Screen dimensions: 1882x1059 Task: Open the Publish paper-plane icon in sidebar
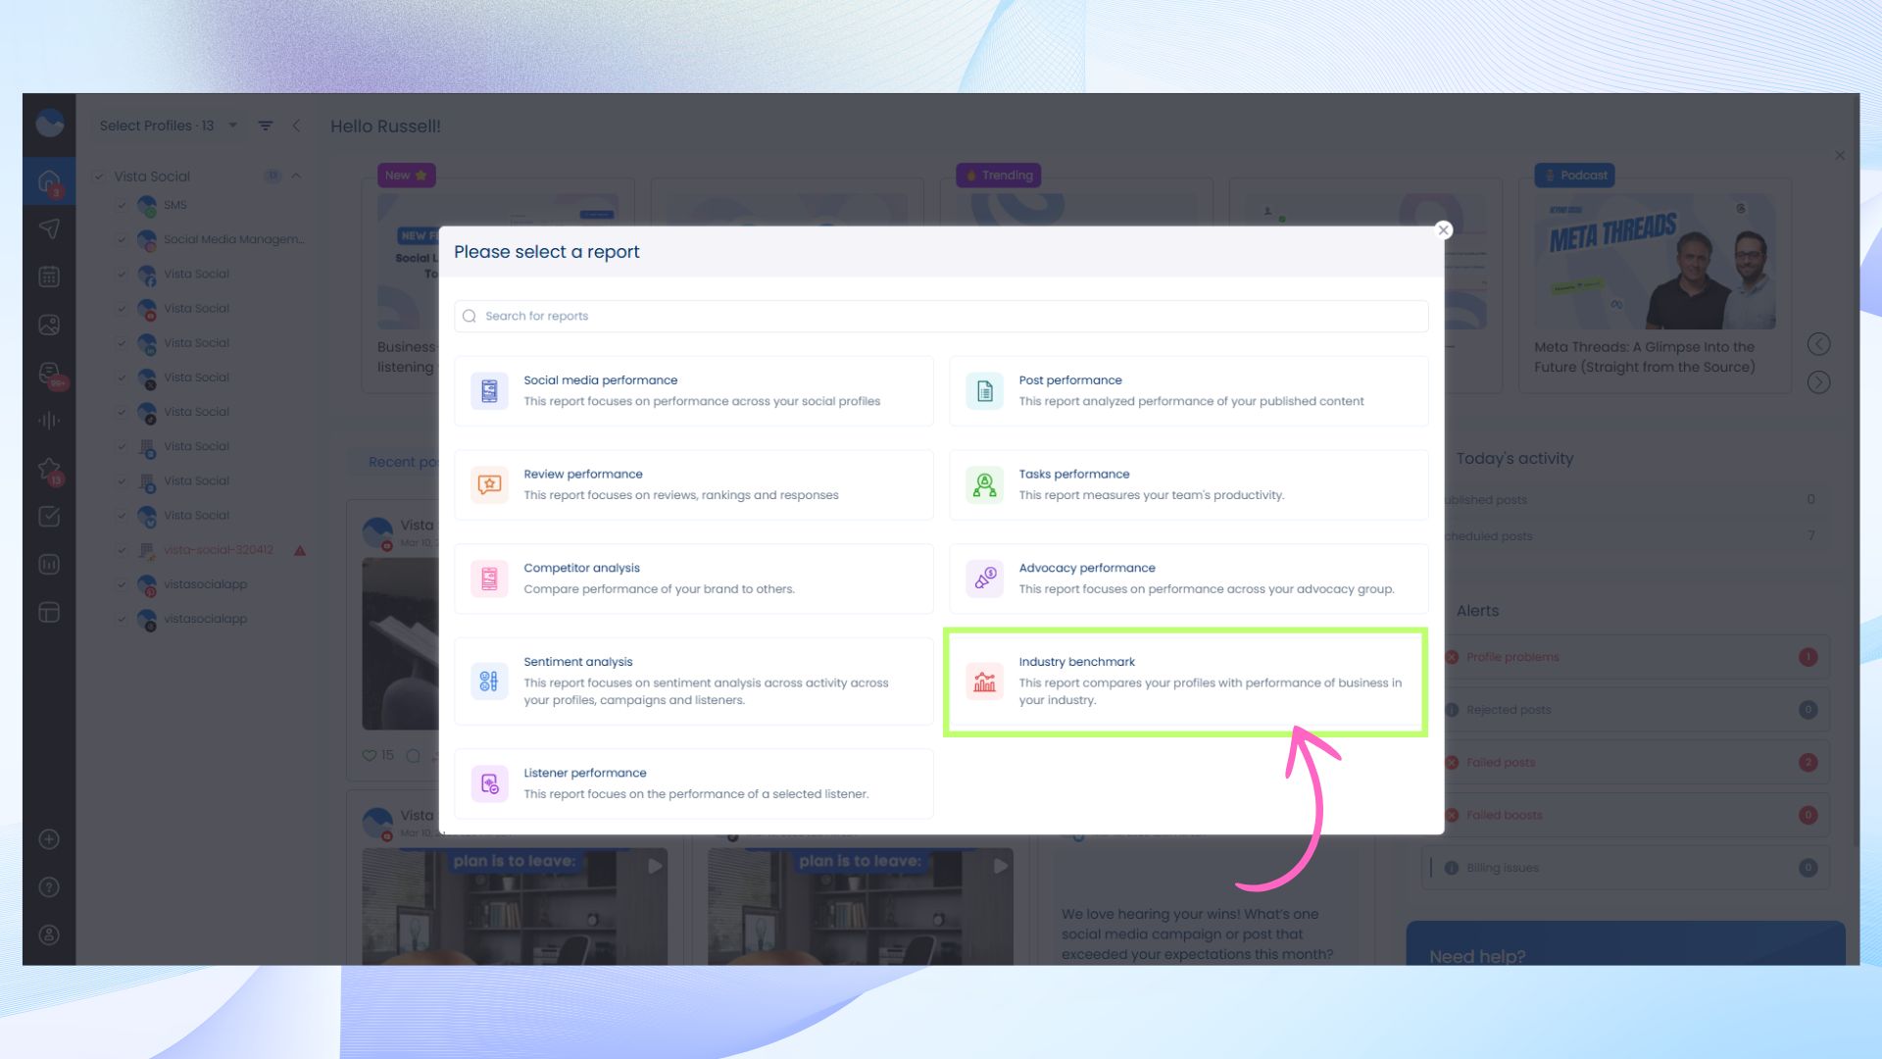(49, 228)
